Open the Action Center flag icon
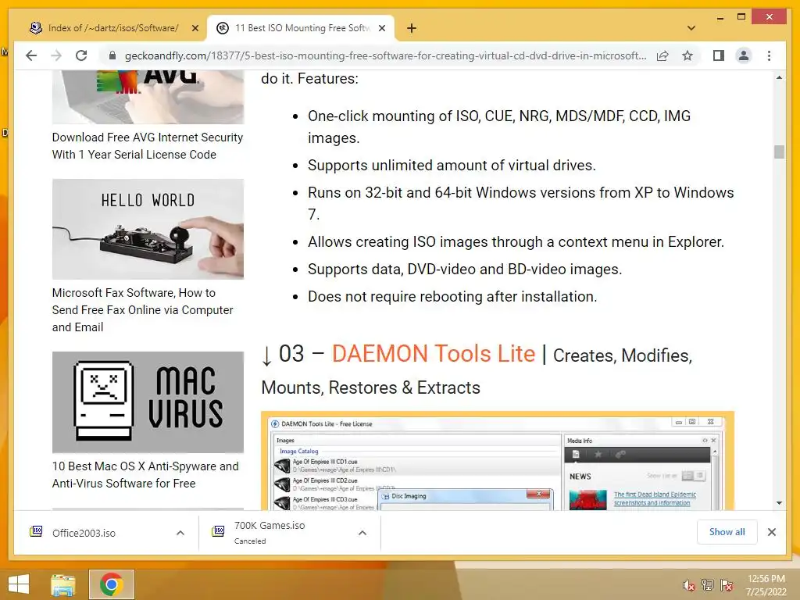The width and height of the screenshot is (800, 600). click(x=727, y=585)
